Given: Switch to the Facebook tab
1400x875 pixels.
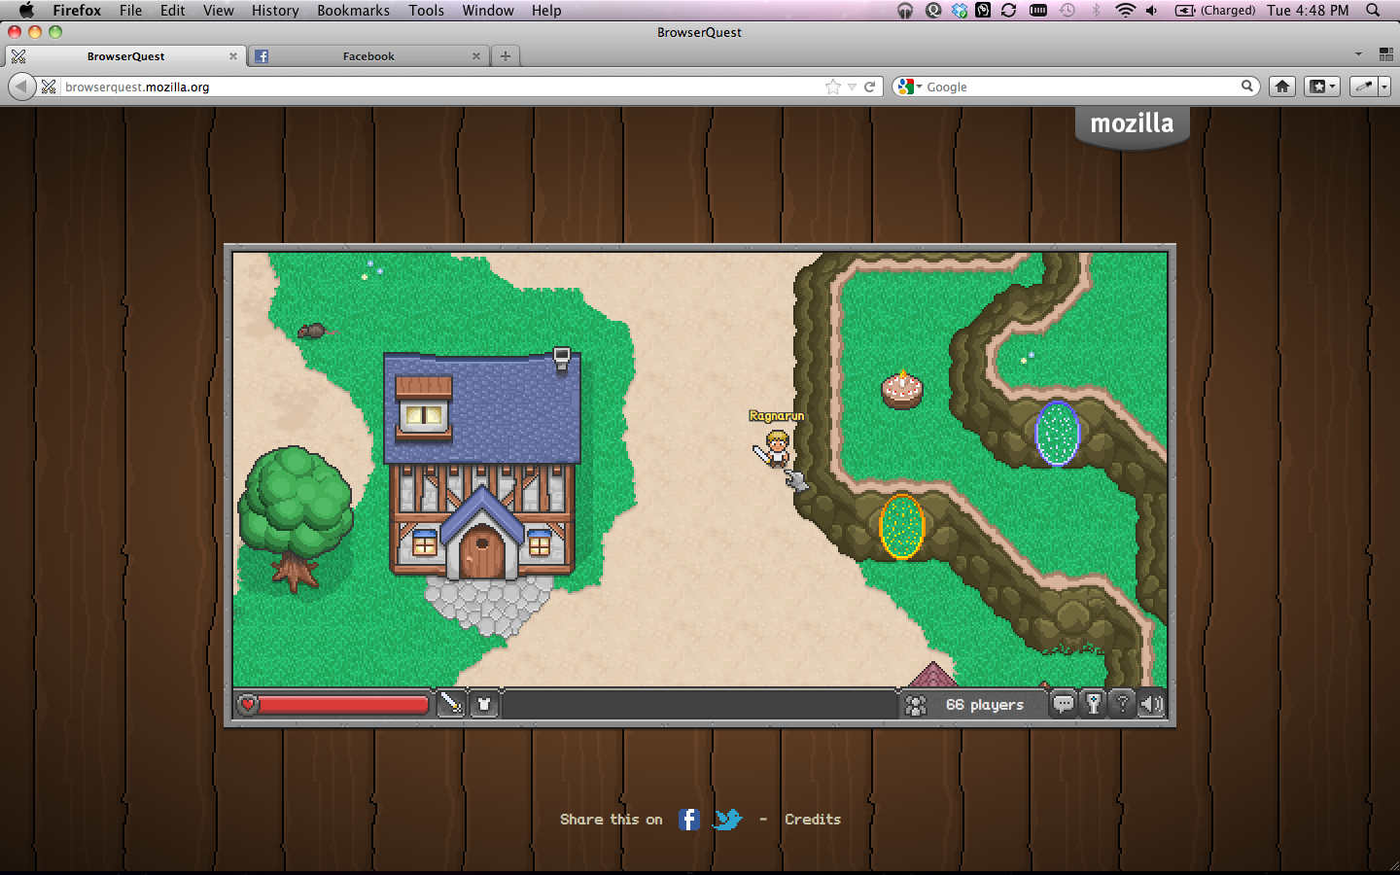Looking at the screenshot, I should click(x=367, y=56).
